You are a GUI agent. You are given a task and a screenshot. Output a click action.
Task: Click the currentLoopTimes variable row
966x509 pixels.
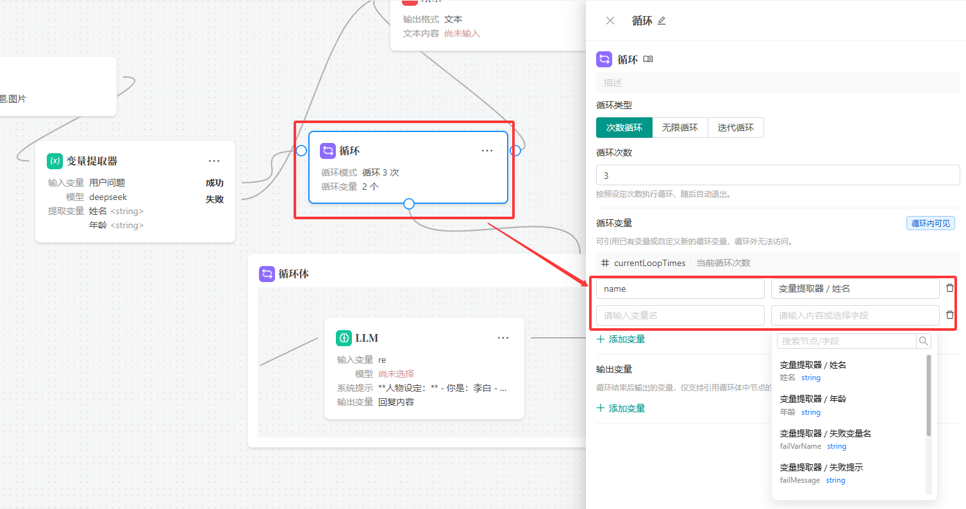(x=778, y=263)
